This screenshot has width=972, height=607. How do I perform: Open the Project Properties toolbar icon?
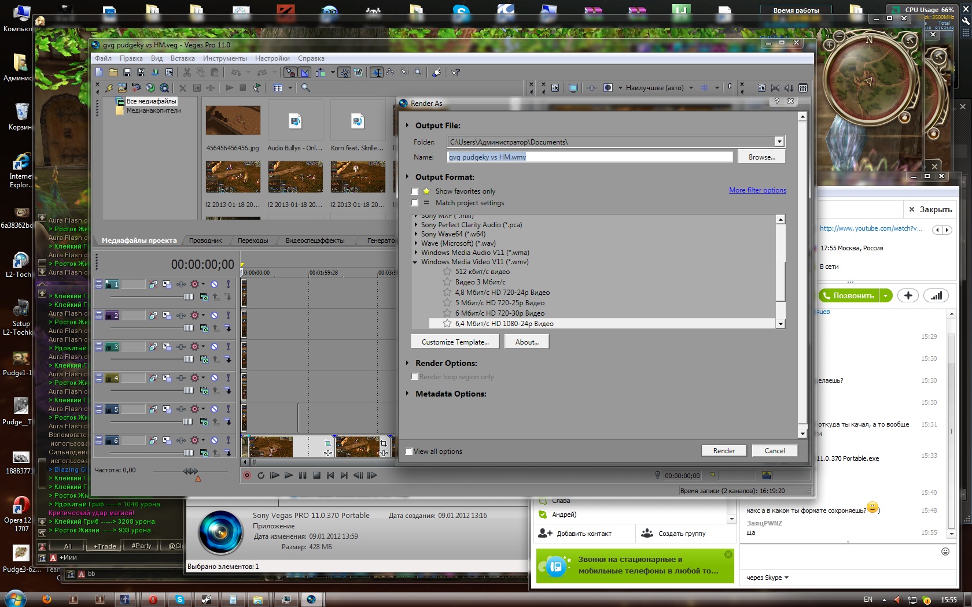(x=169, y=72)
